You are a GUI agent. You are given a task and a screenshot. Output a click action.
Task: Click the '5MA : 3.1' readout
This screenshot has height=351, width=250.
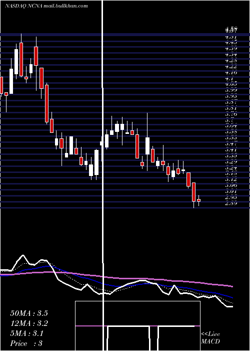(x=27, y=333)
